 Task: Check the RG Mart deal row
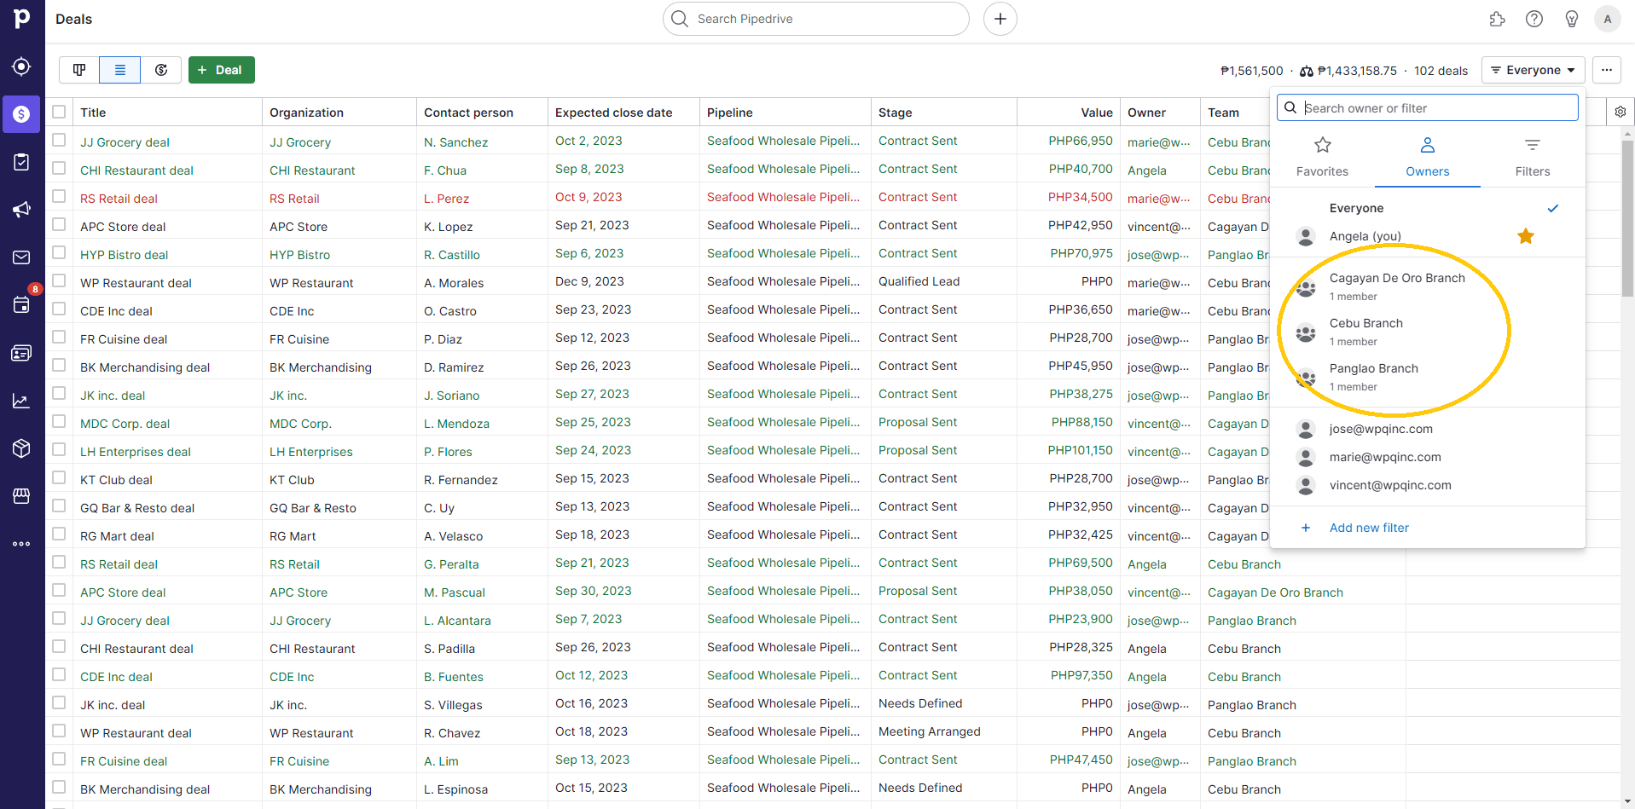click(59, 534)
